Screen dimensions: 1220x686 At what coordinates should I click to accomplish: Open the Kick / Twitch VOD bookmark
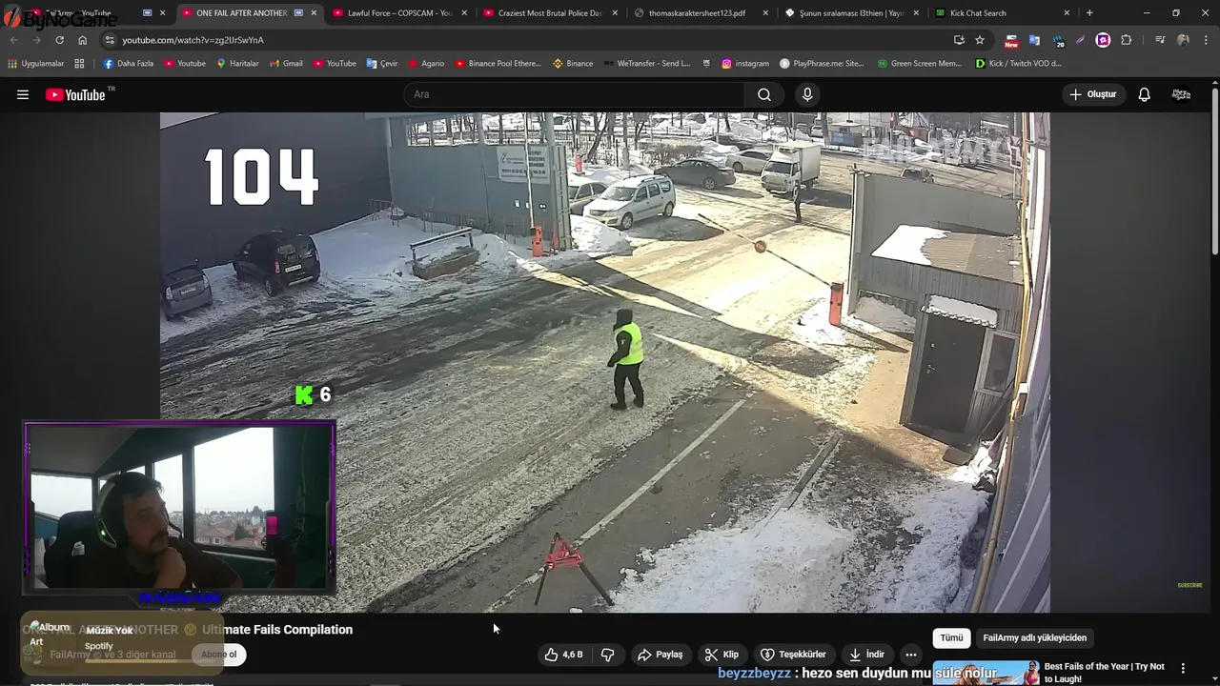point(1019,64)
